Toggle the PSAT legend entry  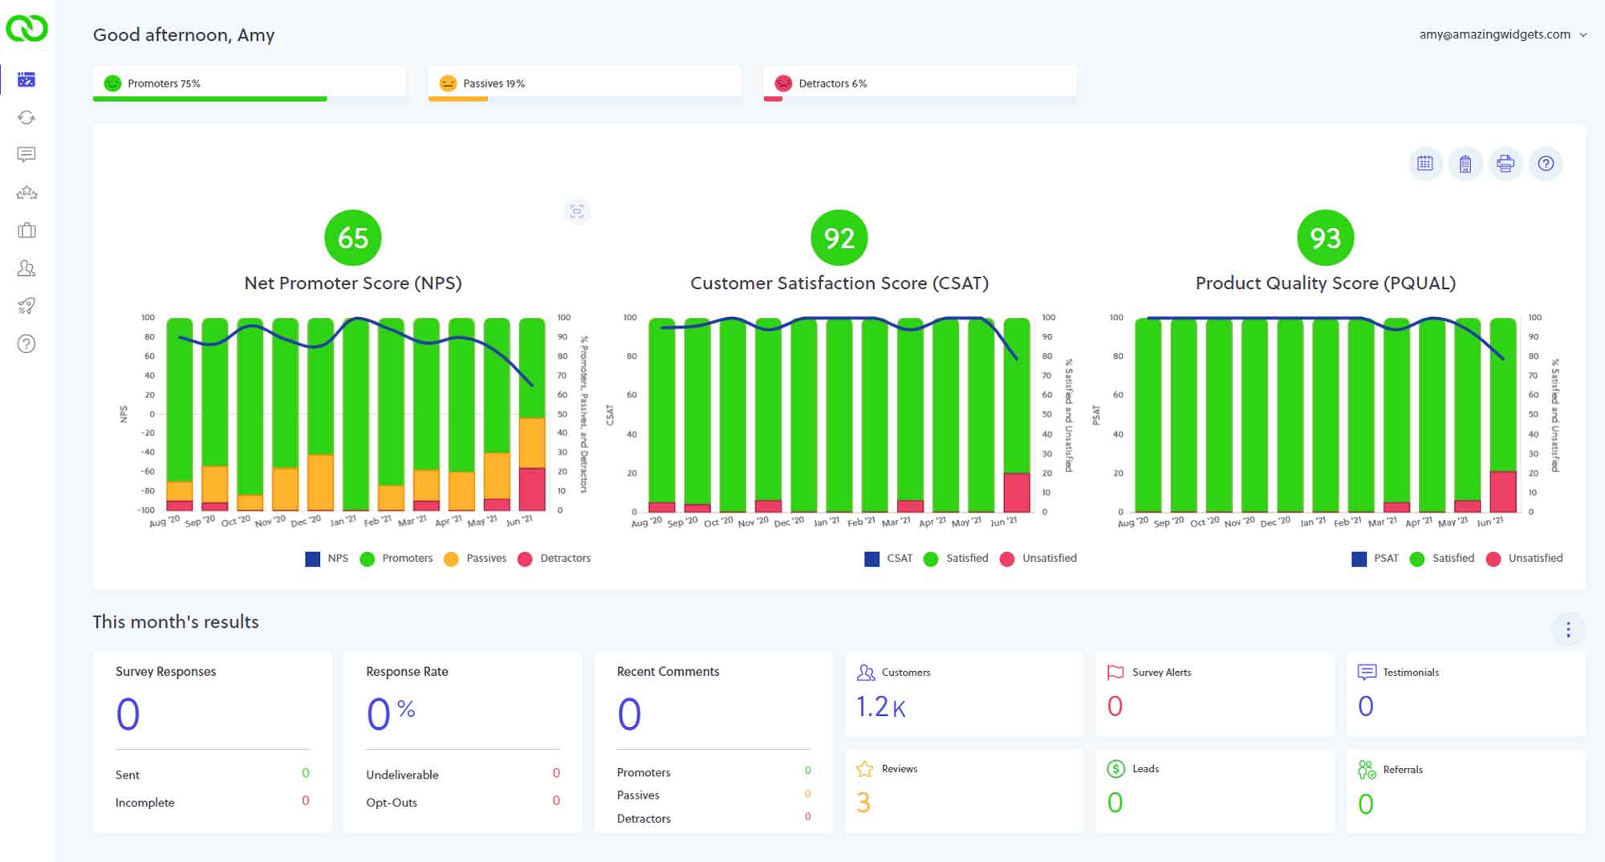point(1375,559)
